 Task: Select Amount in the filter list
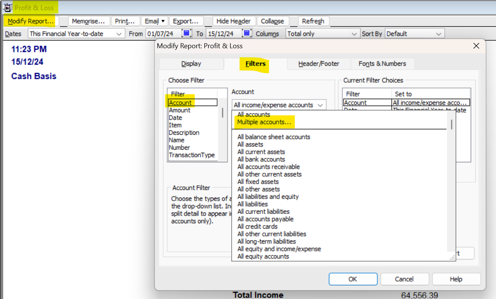click(x=193, y=110)
